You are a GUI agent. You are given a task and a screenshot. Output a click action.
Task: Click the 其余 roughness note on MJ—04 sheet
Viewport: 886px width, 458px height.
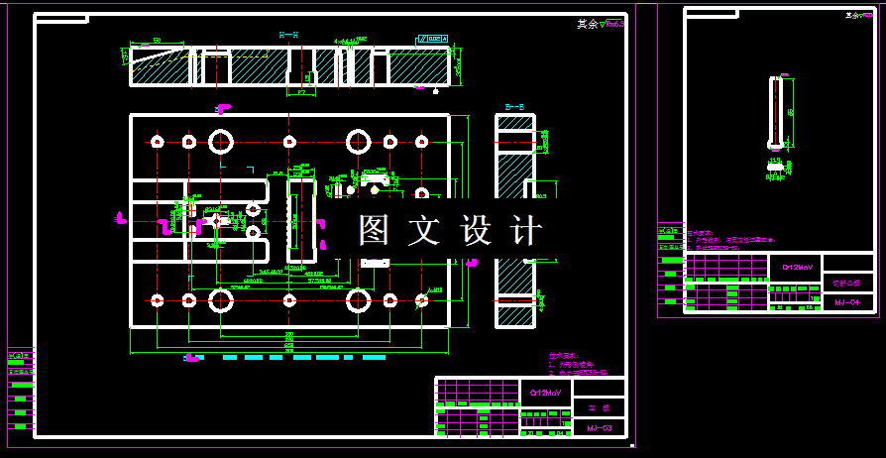[x=859, y=15]
